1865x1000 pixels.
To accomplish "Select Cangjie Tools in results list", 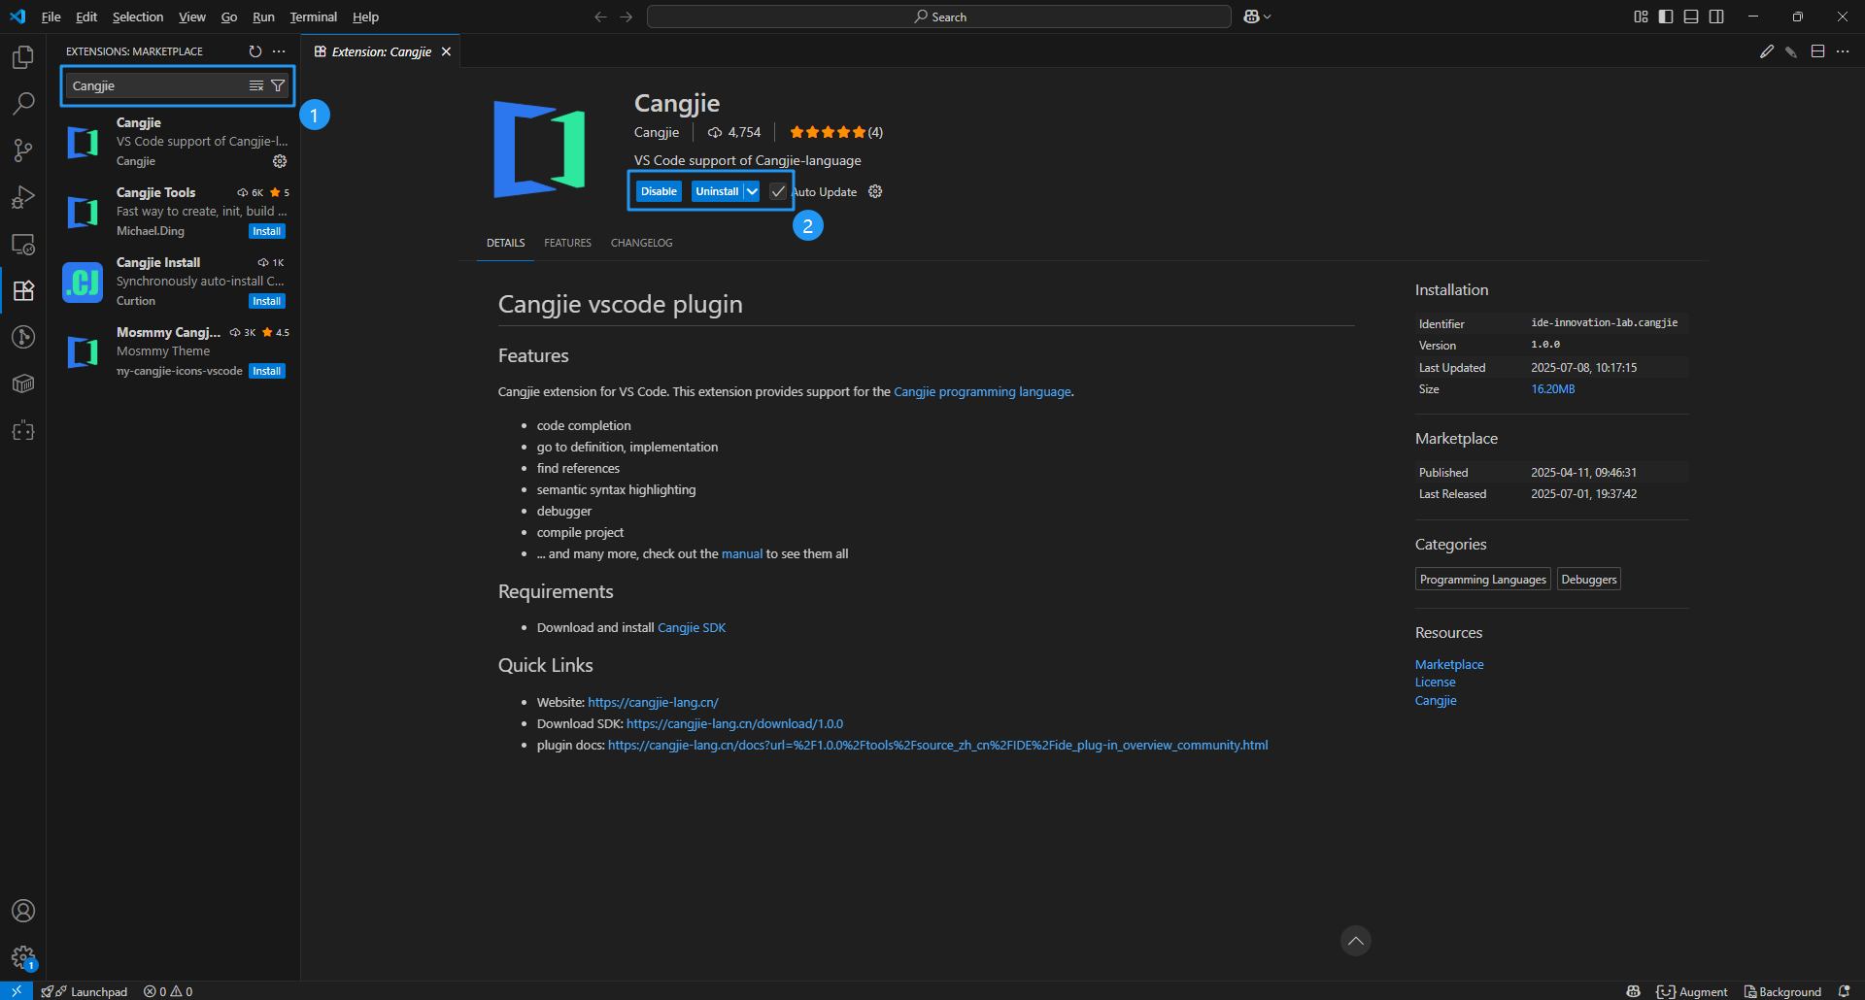I will [174, 212].
